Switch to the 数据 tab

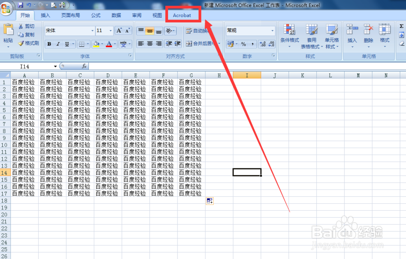(x=116, y=15)
